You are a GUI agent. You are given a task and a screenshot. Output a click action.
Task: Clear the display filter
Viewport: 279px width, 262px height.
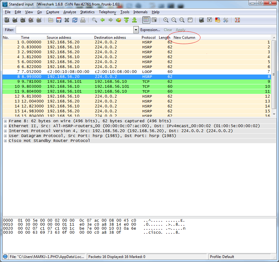pyautogui.click(x=168, y=30)
